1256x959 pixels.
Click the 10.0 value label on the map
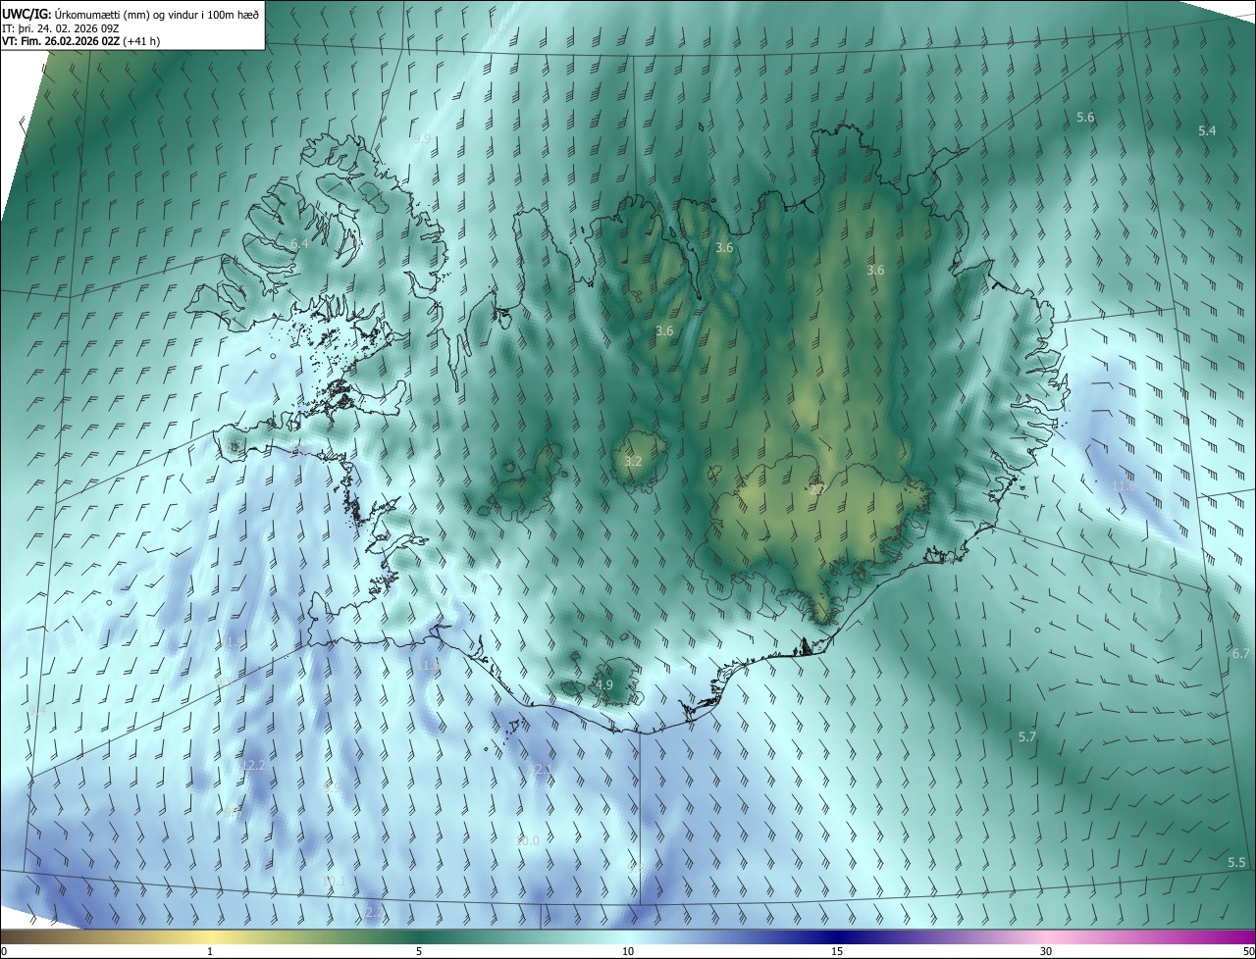pos(528,840)
